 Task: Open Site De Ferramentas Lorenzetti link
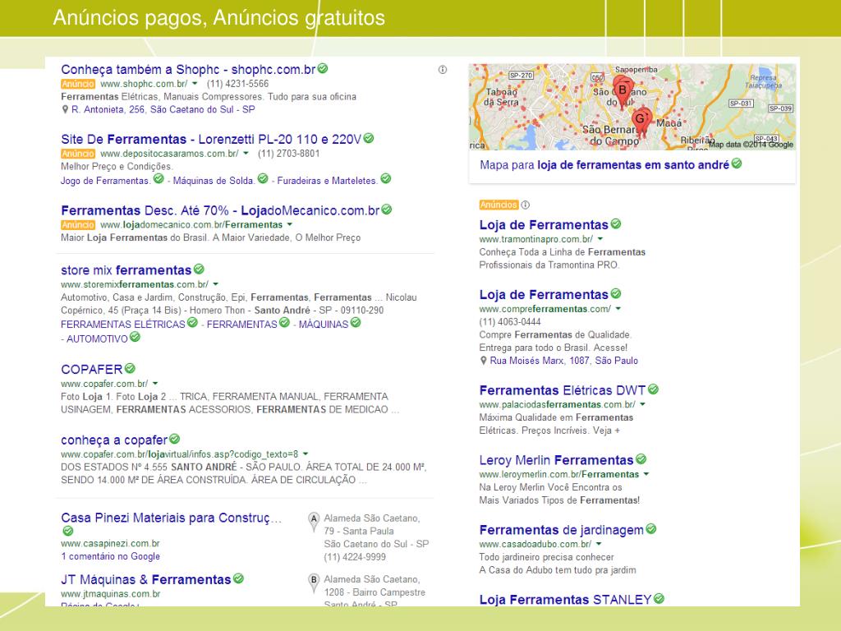coord(211,140)
